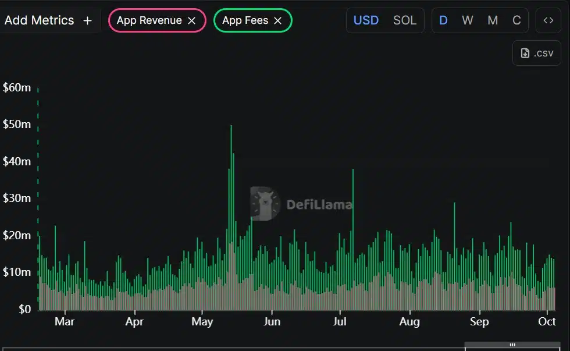Switch currency to SOL
Image resolution: width=570 pixels, height=351 pixels.
coord(405,20)
